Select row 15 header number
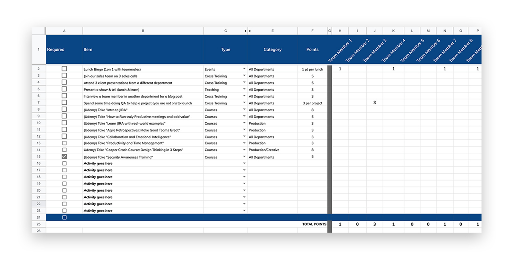This screenshot has height=265, width=516. click(x=39, y=157)
